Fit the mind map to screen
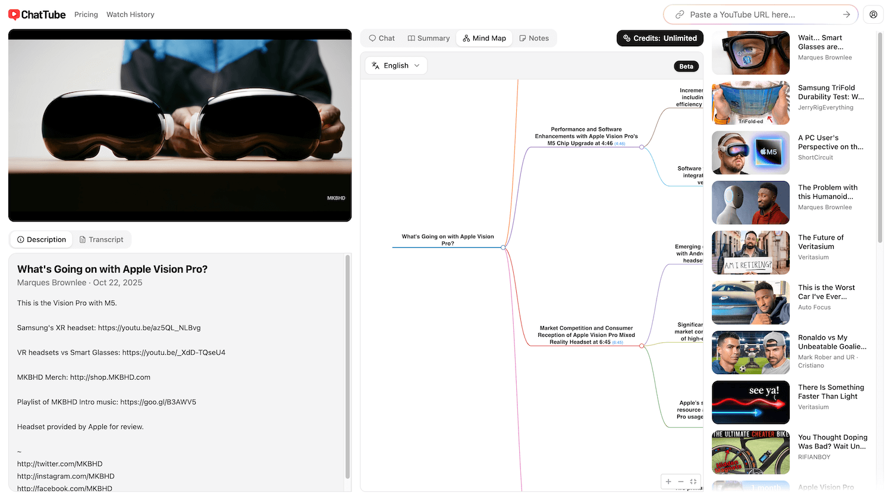 click(x=694, y=481)
